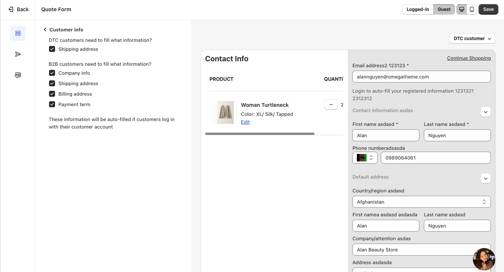This screenshot has height=272, width=504.
Task: Open the translation sidebar icon
Action: (18, 75)
